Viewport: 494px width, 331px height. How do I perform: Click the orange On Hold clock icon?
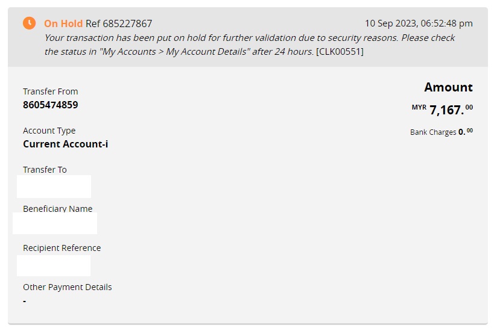[29, 23]
